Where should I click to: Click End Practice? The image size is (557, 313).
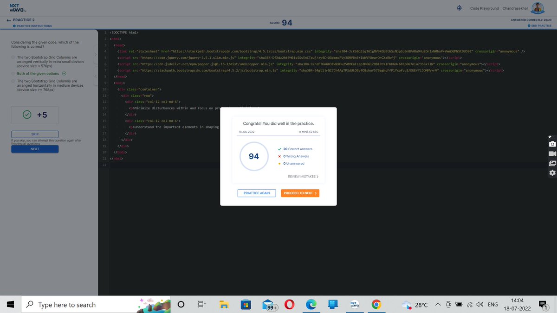pyautogui.click(x=539, y=26)
